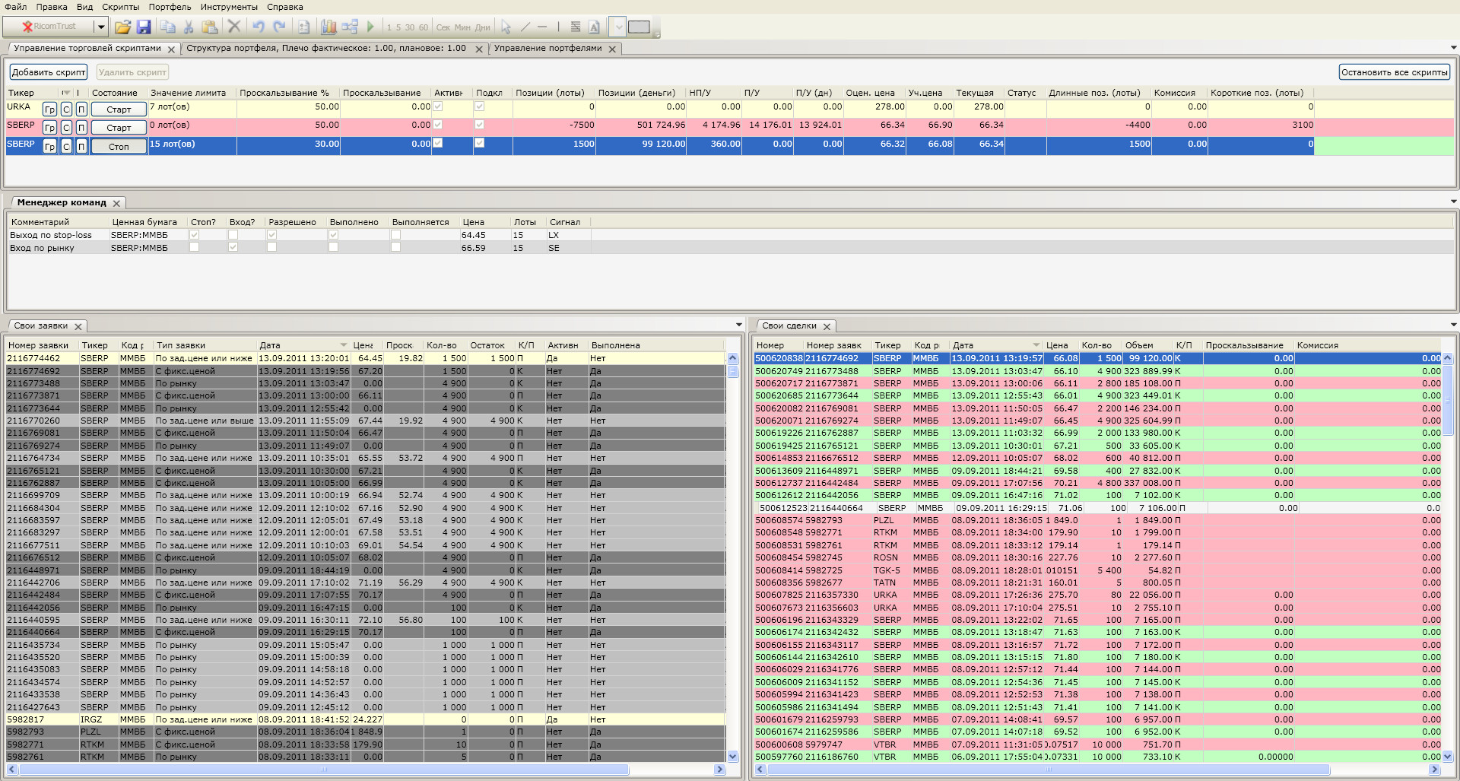Screen dimensions: 1460x781
Task: Toggle Разрешено checkbox for Вход по рынку
Action: point(271,248)
